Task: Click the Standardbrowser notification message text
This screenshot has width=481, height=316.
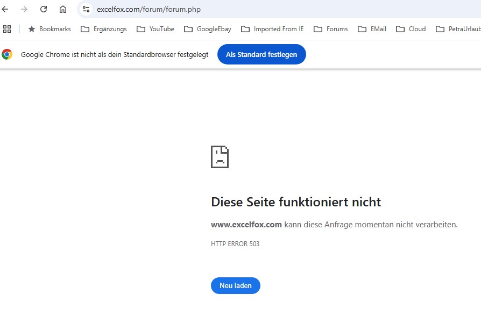Action: coord(115,55)
